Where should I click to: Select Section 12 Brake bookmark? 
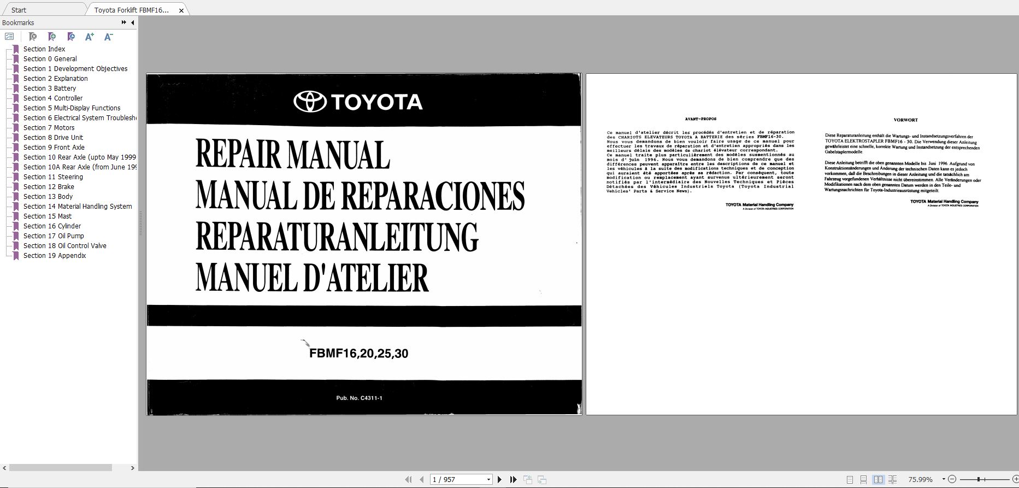(x=49, y=187)
